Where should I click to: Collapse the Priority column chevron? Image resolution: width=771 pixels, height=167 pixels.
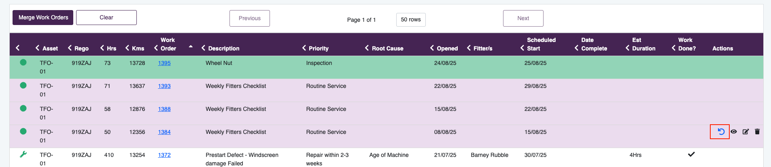coord(304,48)
